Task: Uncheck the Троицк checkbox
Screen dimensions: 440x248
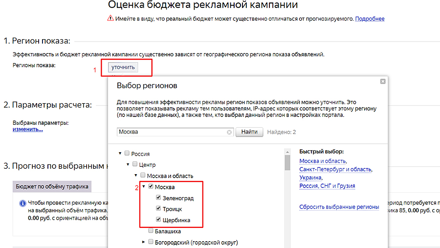Action: pyautogui.click(x=158, y=209)
